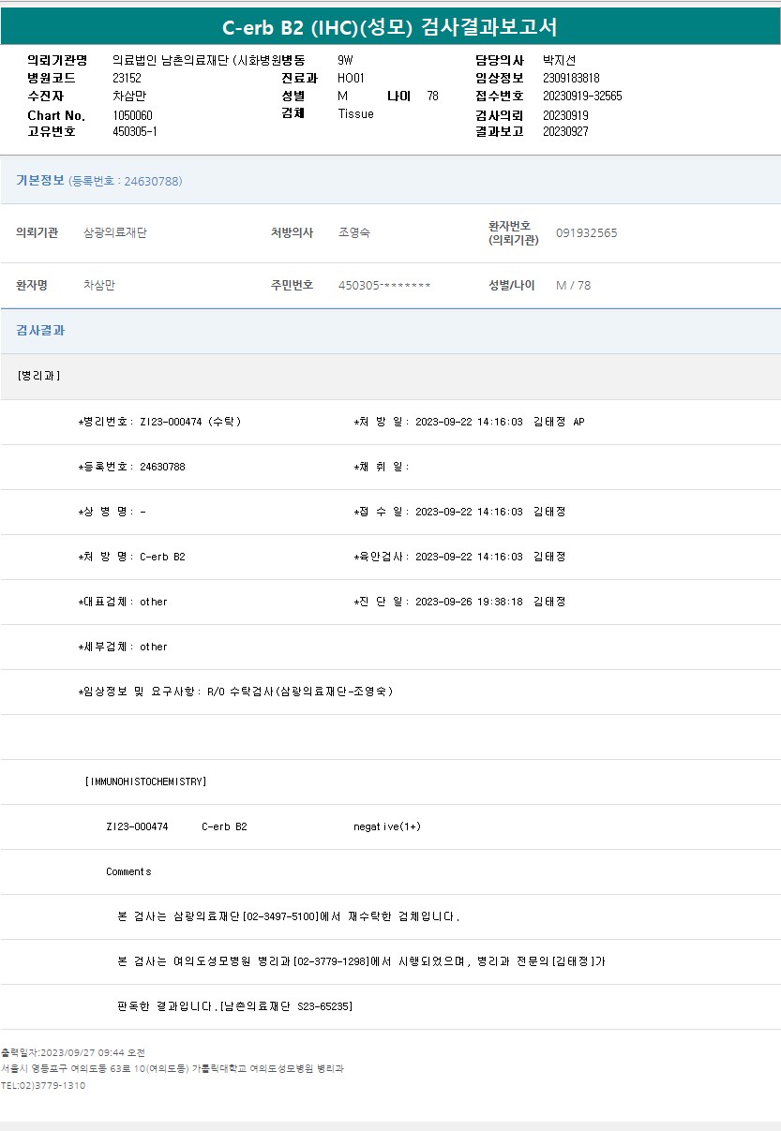Click the TEL:02)3779-1310 footer text

tap(43, 1085)
